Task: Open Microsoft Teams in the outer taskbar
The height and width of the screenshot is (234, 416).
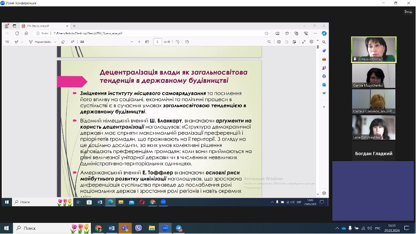Action: click(125, 228)
